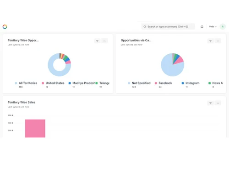Filter the Opportunities via Campaign chart

pyautogui.click(x=210, y=41)
